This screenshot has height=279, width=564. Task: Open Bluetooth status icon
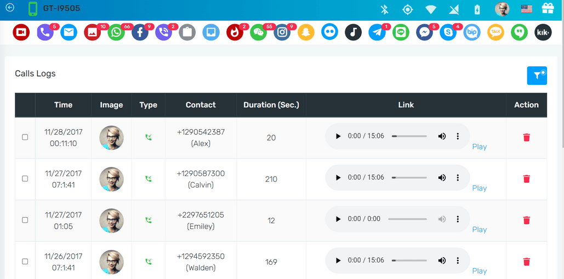tap(385, 10)
